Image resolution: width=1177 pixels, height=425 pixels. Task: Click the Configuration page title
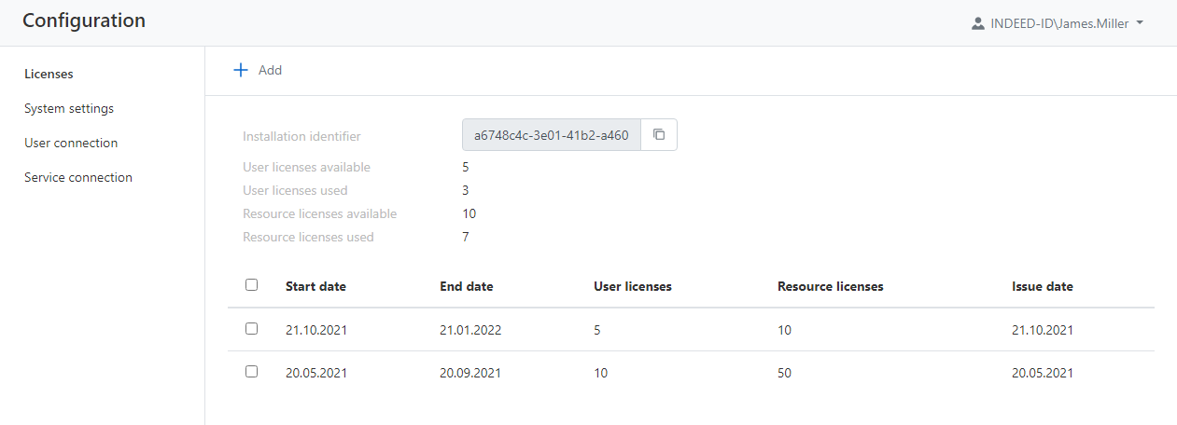tap(84, 21)
